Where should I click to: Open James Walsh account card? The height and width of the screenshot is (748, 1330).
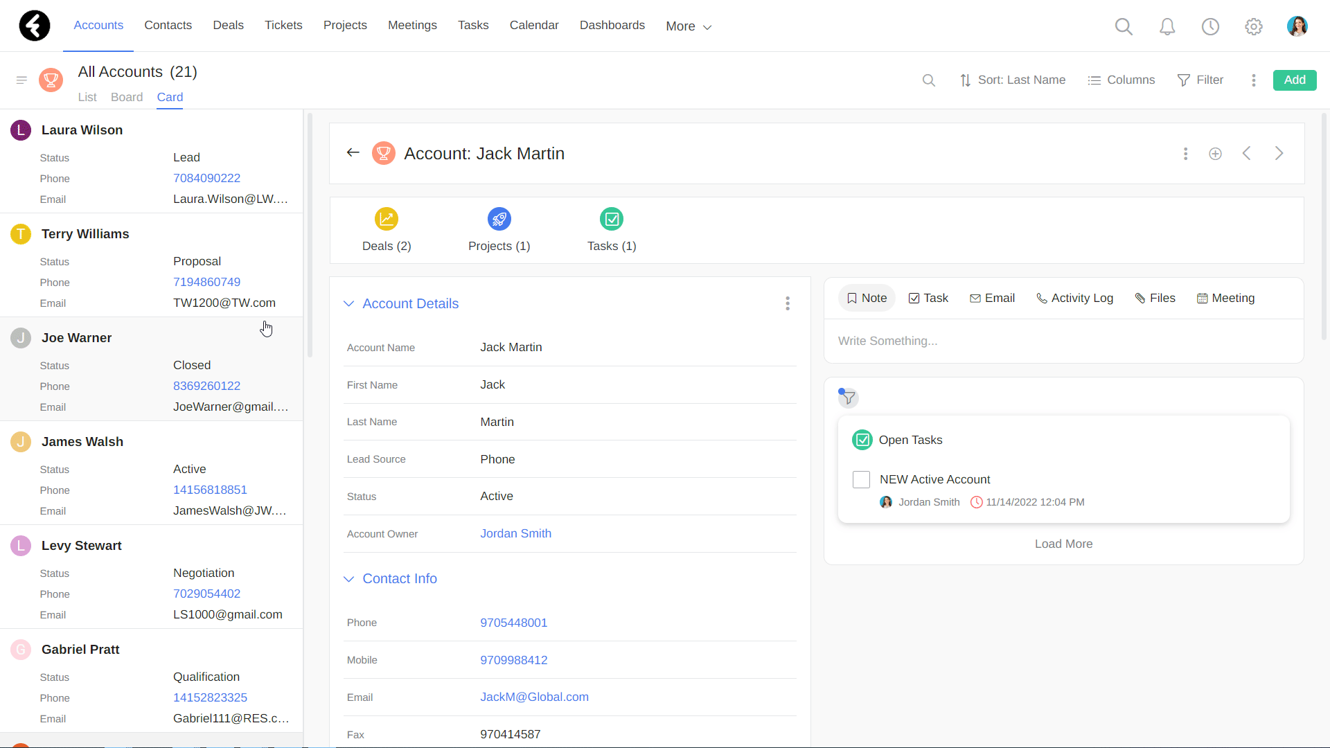151,474
